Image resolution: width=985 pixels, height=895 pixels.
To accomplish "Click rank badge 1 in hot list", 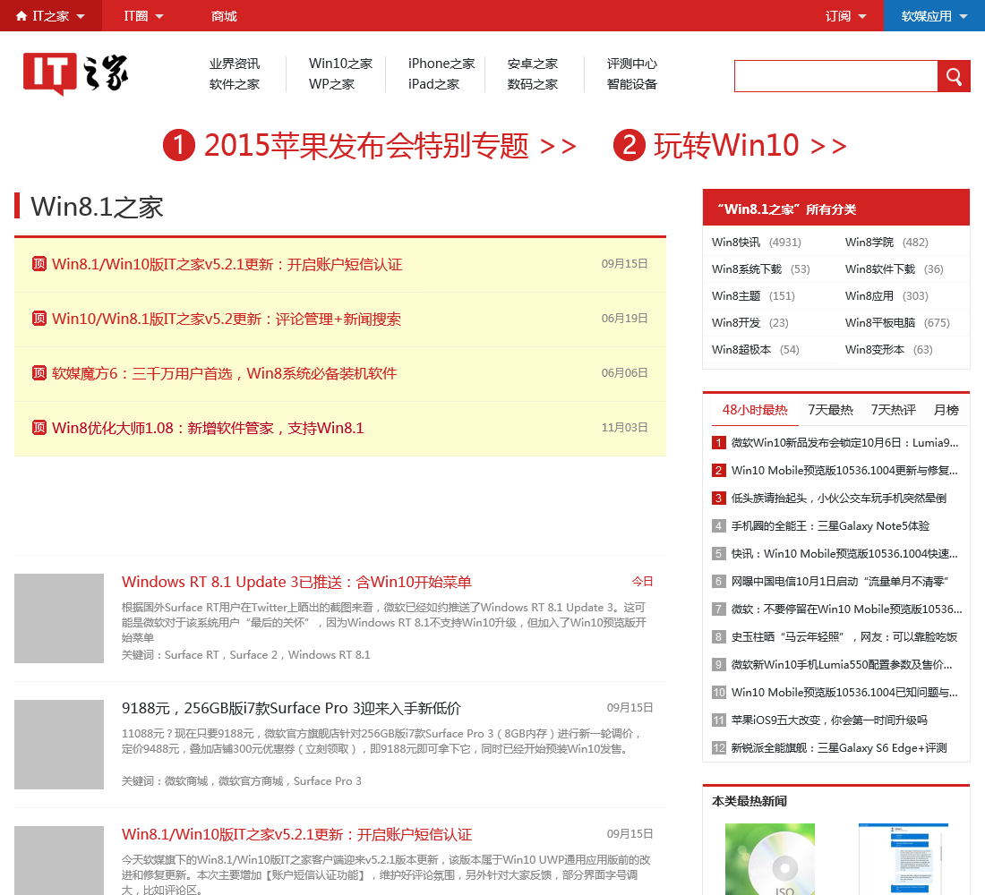I will point(719,443).
